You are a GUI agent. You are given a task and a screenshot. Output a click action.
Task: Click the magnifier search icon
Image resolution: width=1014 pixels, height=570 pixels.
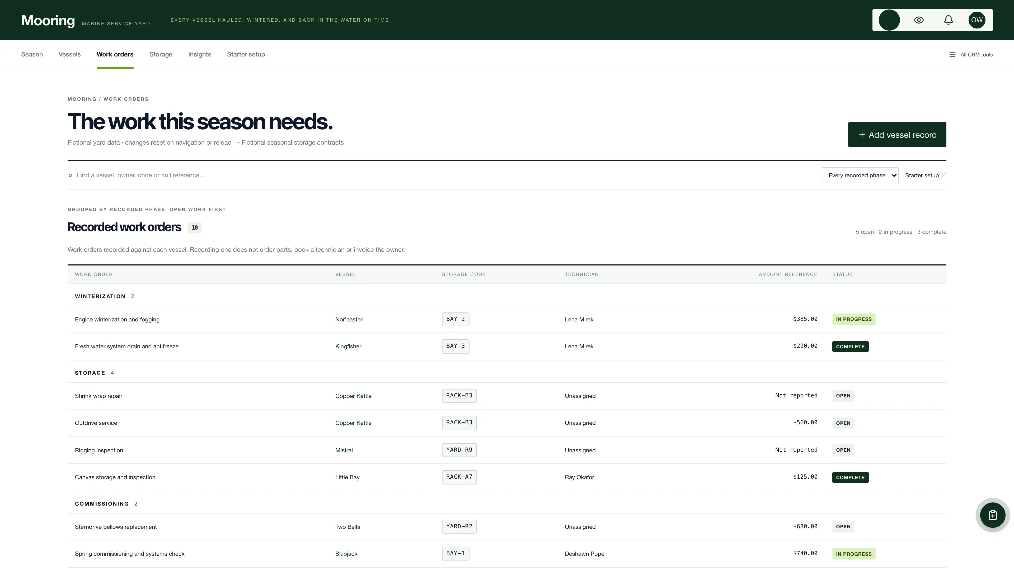click(x=70, y=175)
